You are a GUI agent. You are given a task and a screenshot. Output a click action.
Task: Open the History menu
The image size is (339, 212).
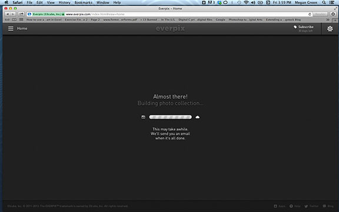[64, 2]
